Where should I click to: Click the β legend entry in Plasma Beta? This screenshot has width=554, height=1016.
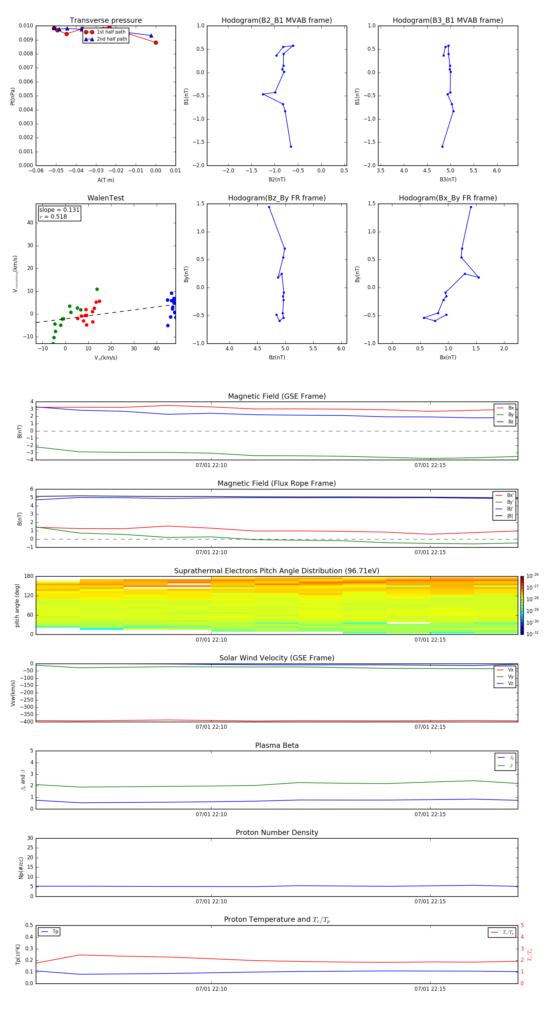pyautogui.click(x=505, y=766)
